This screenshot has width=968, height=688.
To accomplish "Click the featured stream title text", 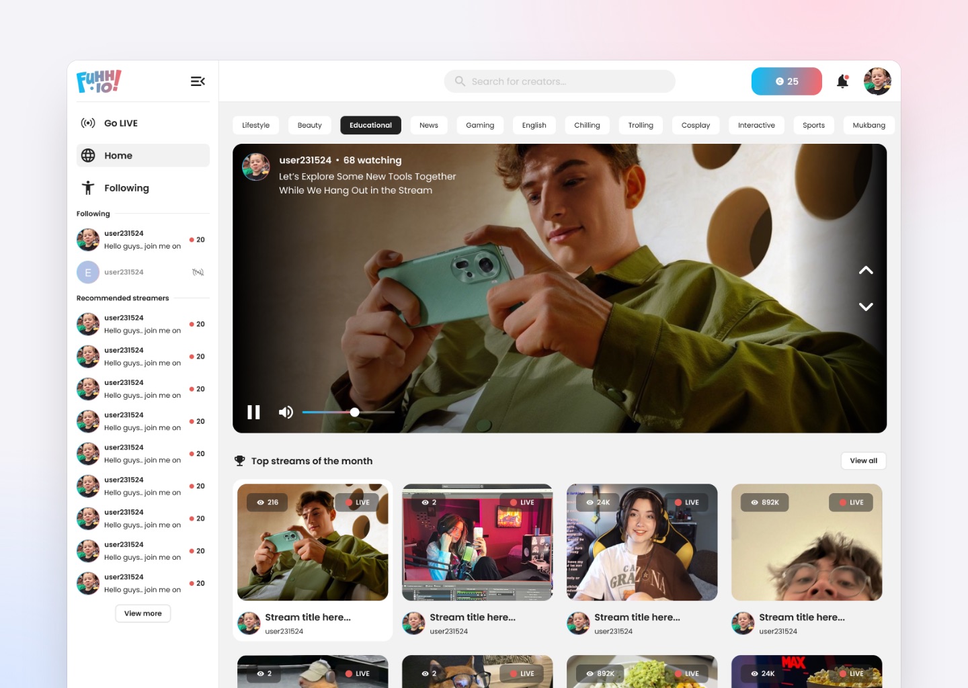I will 368,183.
